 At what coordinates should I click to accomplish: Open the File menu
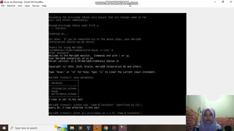(3, 6)
